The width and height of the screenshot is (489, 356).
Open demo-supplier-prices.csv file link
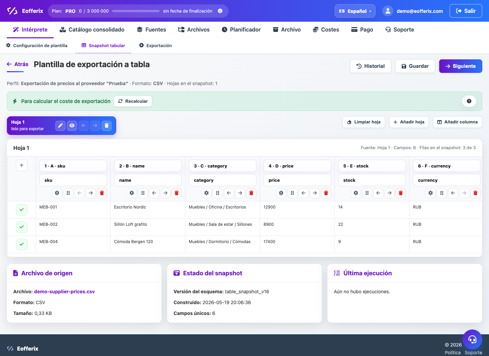65,292
